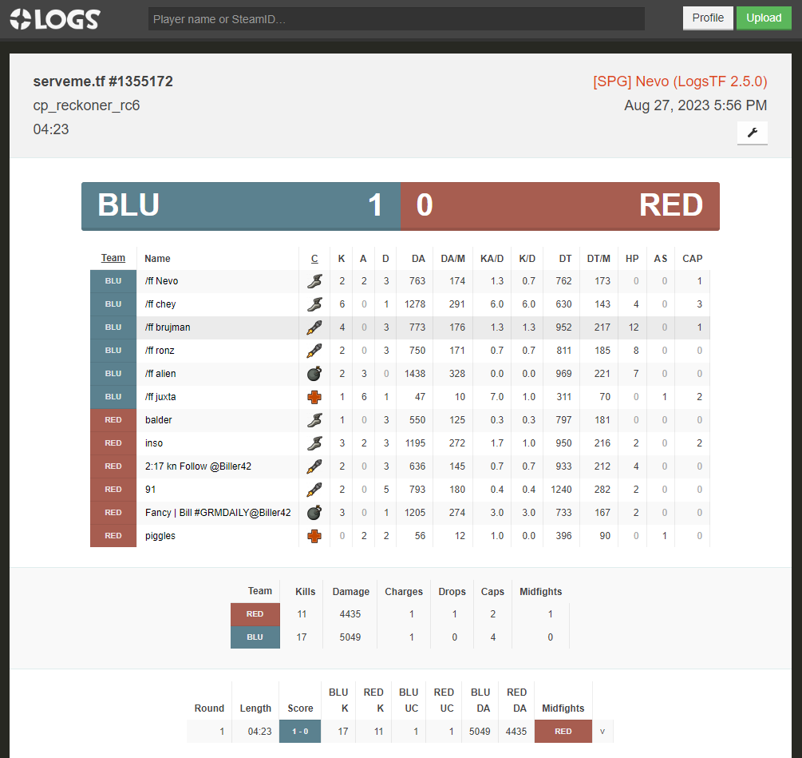Click the LOGS site logo

point(55,19)
